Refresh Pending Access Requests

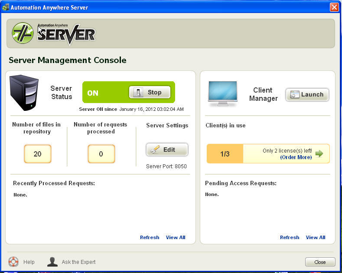(290, 237)
